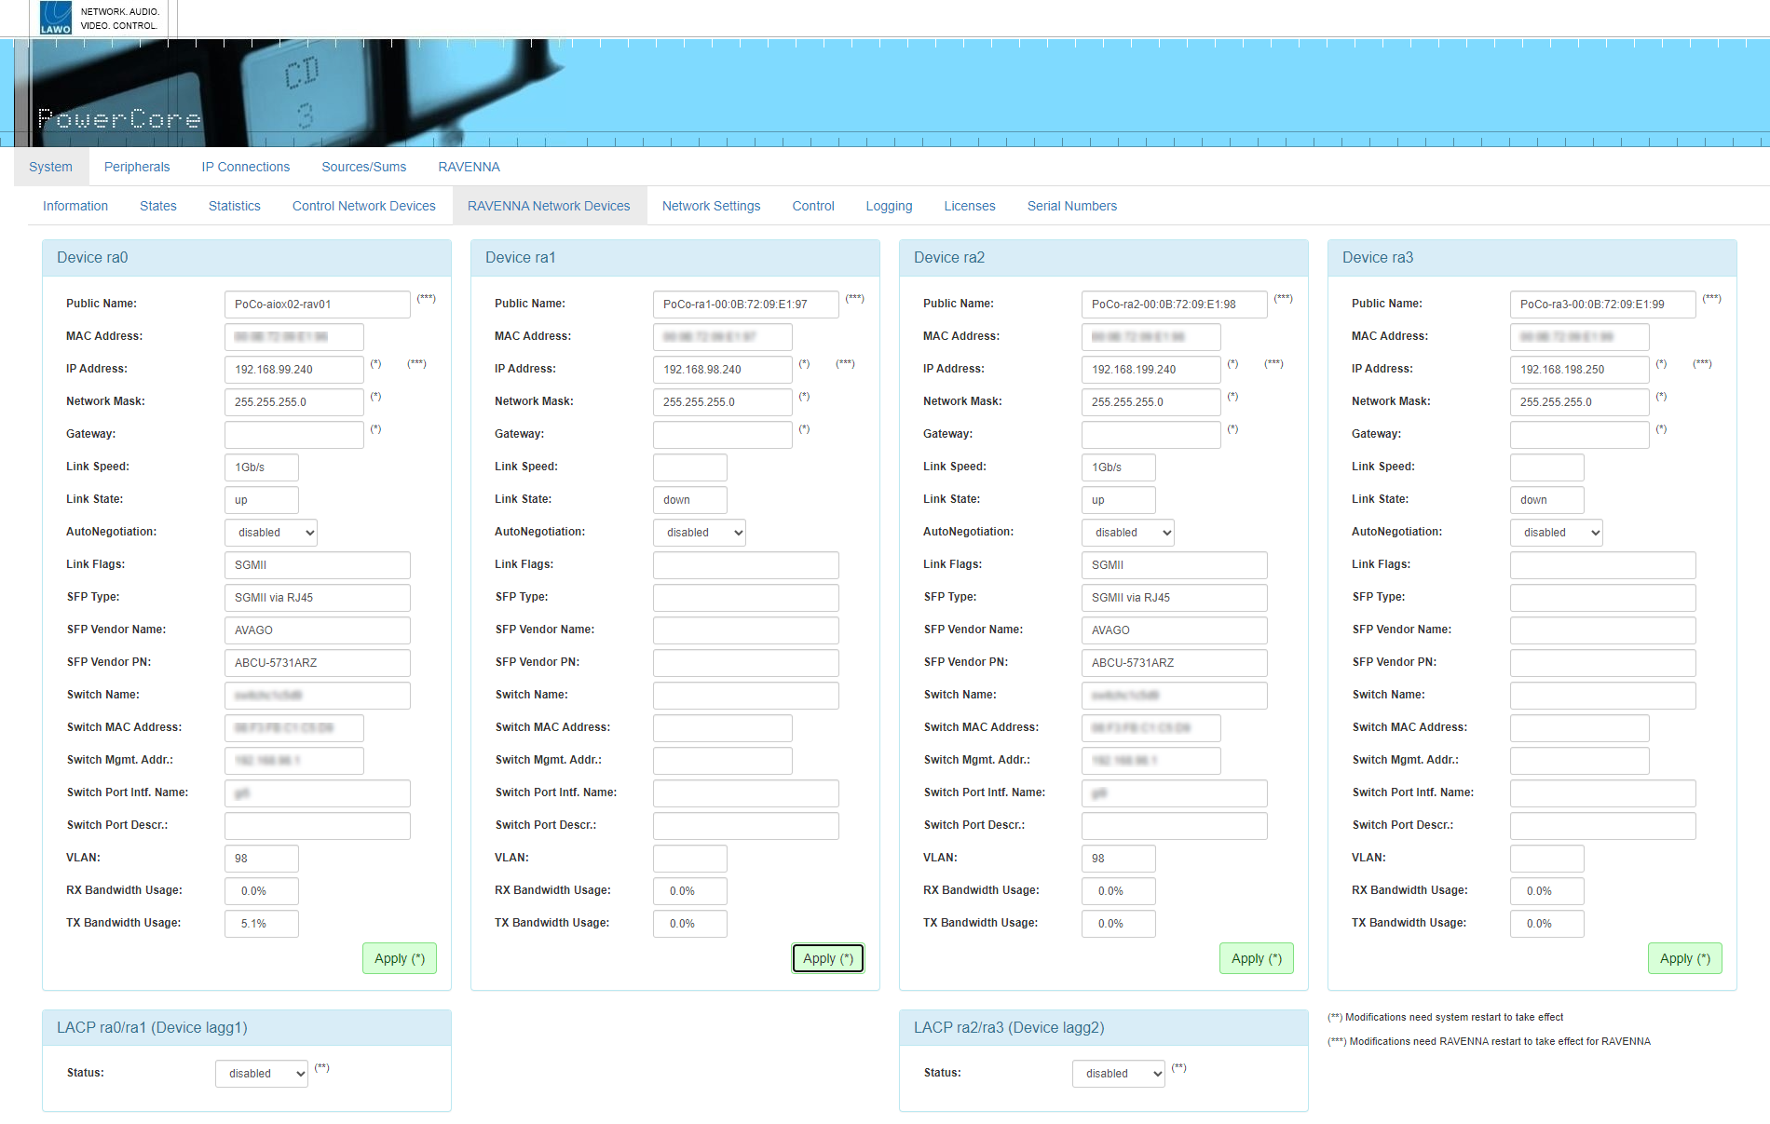Open AutoNegotiation dropdown for Device ra3

tap(1557, 533)
